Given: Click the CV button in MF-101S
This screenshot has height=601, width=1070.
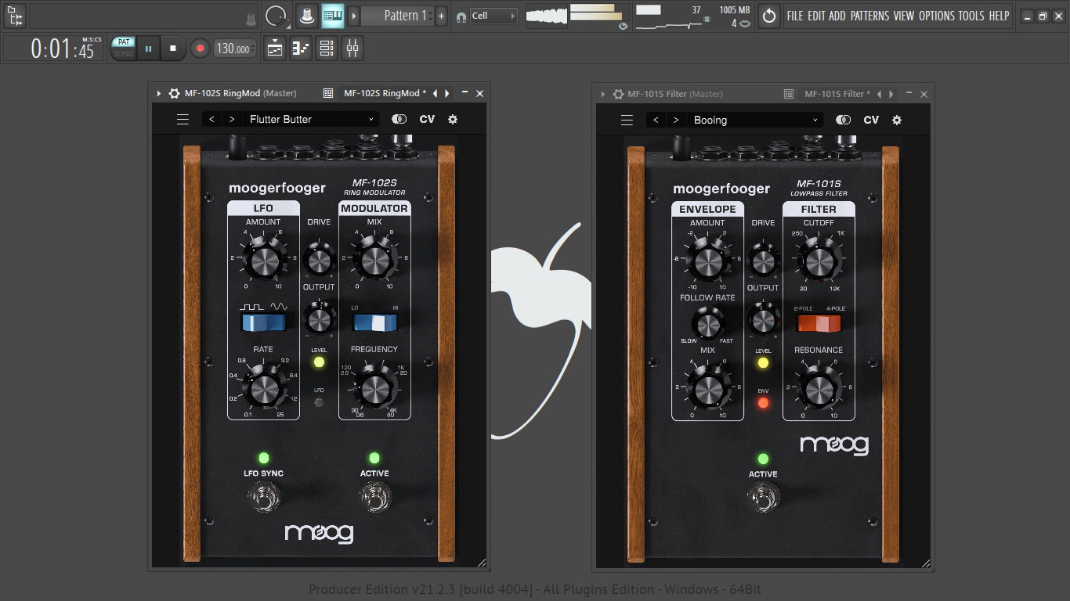Looking at the screenshot, I should 871,120.
